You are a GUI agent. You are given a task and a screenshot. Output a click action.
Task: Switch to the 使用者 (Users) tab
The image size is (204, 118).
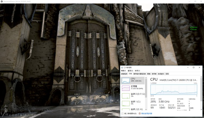[154, 74]
